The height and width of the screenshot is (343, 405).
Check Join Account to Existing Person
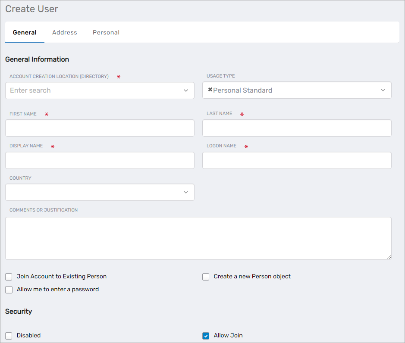9,277
